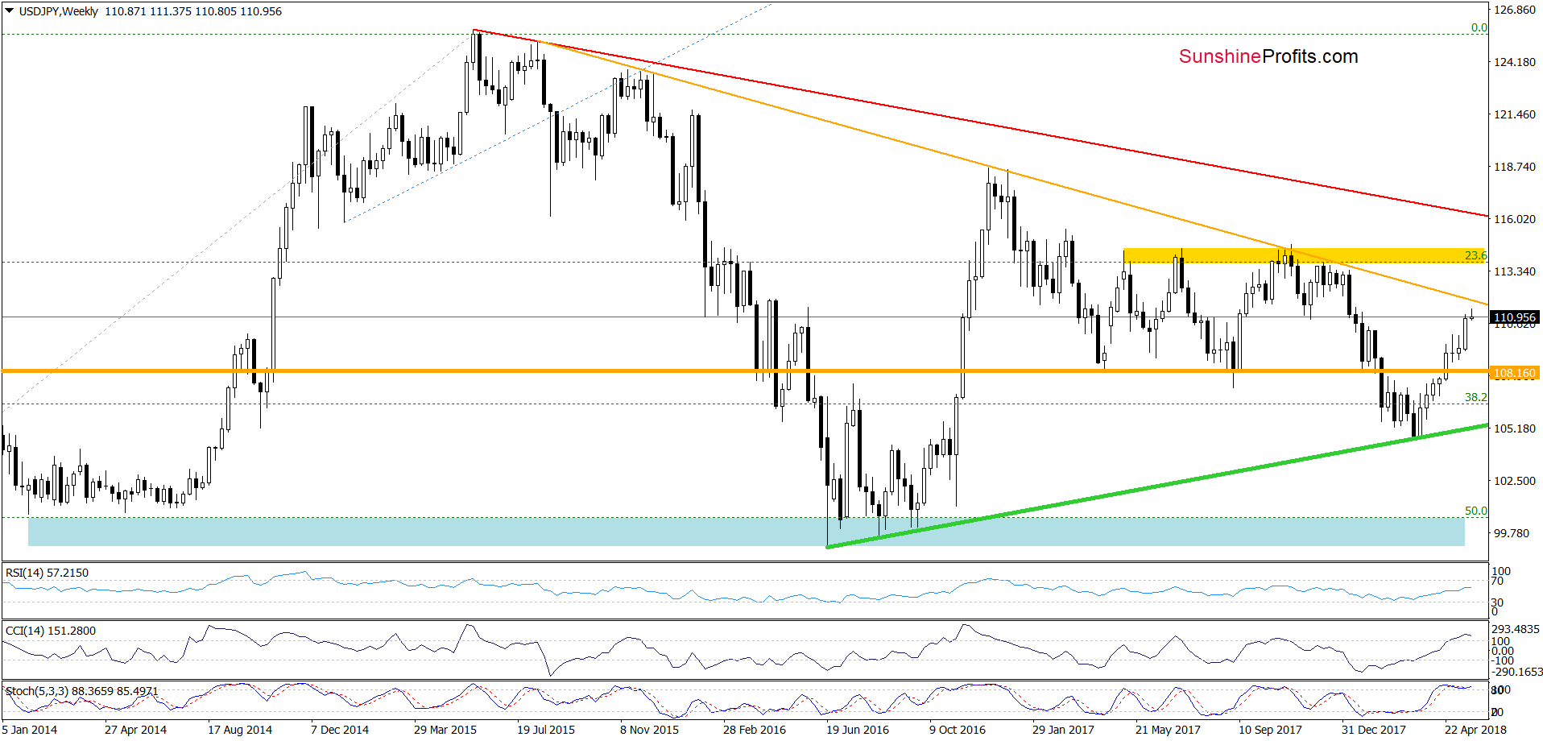Click the CCI(14) 151.2800 indicator label
The width and height of the screenshot is (1543, 741).
click(x=51, y=631)
